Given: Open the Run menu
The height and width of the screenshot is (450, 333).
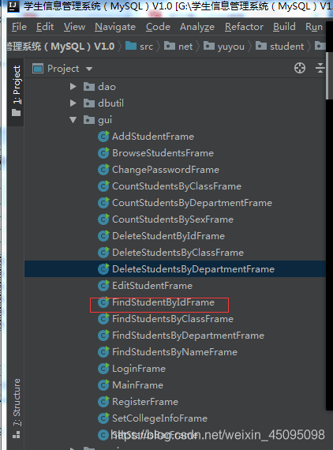Looking at the screenshot, I should click(x=314, y=27).
